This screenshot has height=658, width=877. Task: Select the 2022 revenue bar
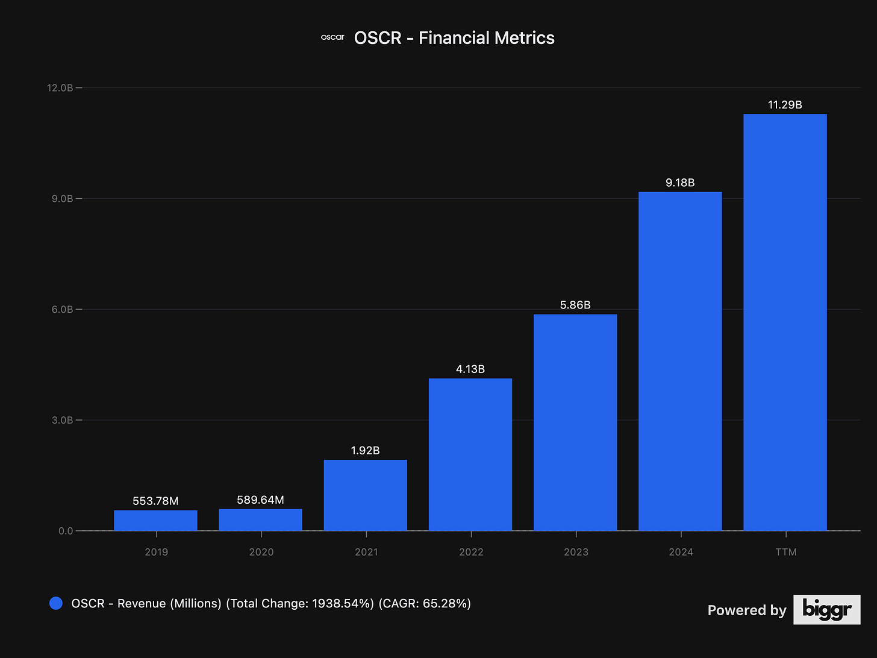click(x=470, y=454)
